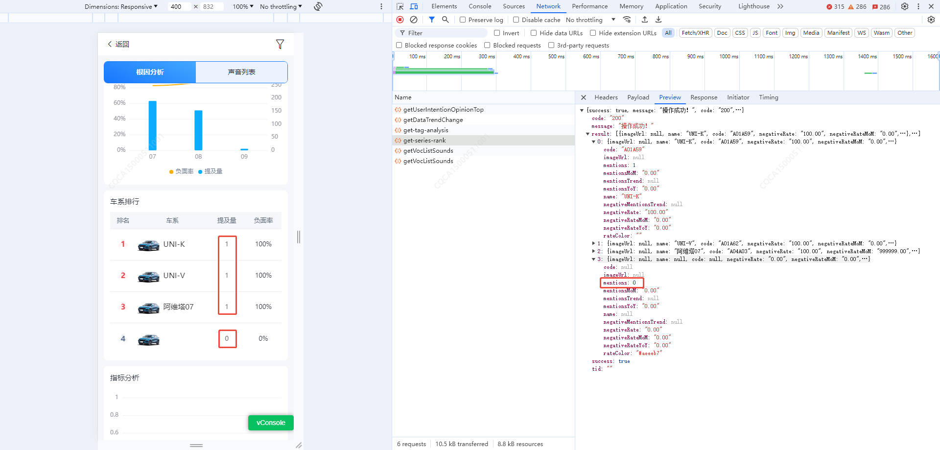The height and width of the screenshot is (450, 940).
Task: Click the green vConsole button
Action: pos(271,423)
